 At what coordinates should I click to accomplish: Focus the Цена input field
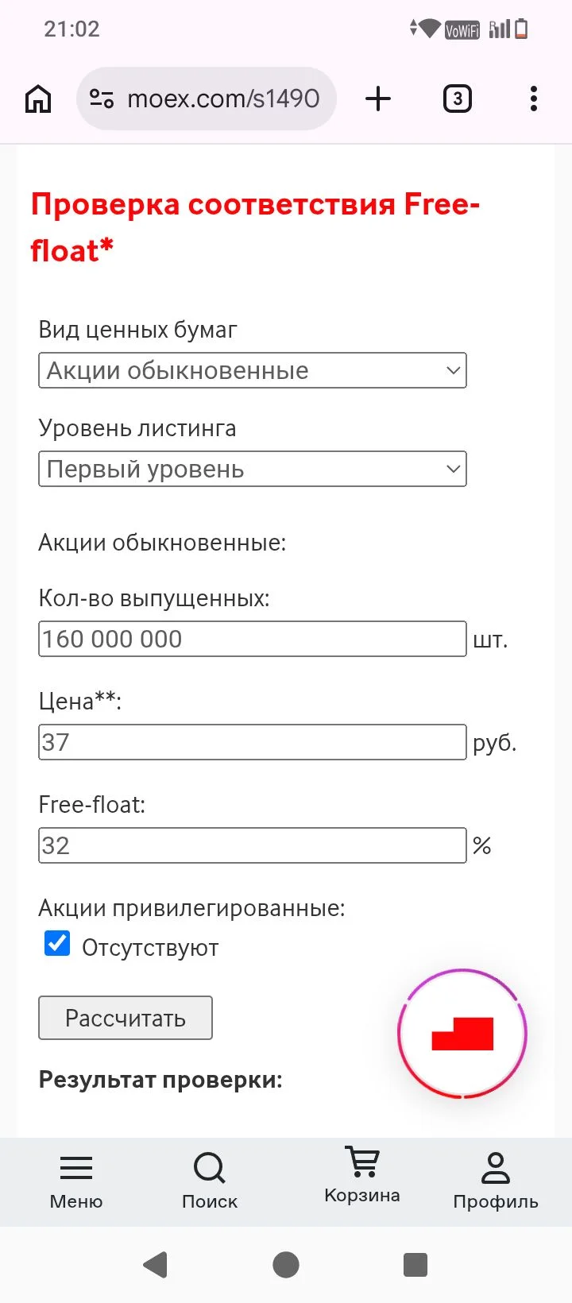[253, 742]
